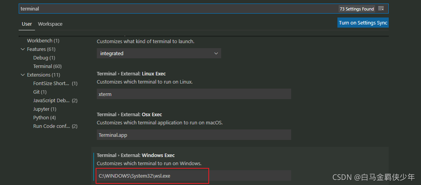Screen dimensions: 421x185
Task: Click the Linux Exec xterm input field
Action: point(194,94)
